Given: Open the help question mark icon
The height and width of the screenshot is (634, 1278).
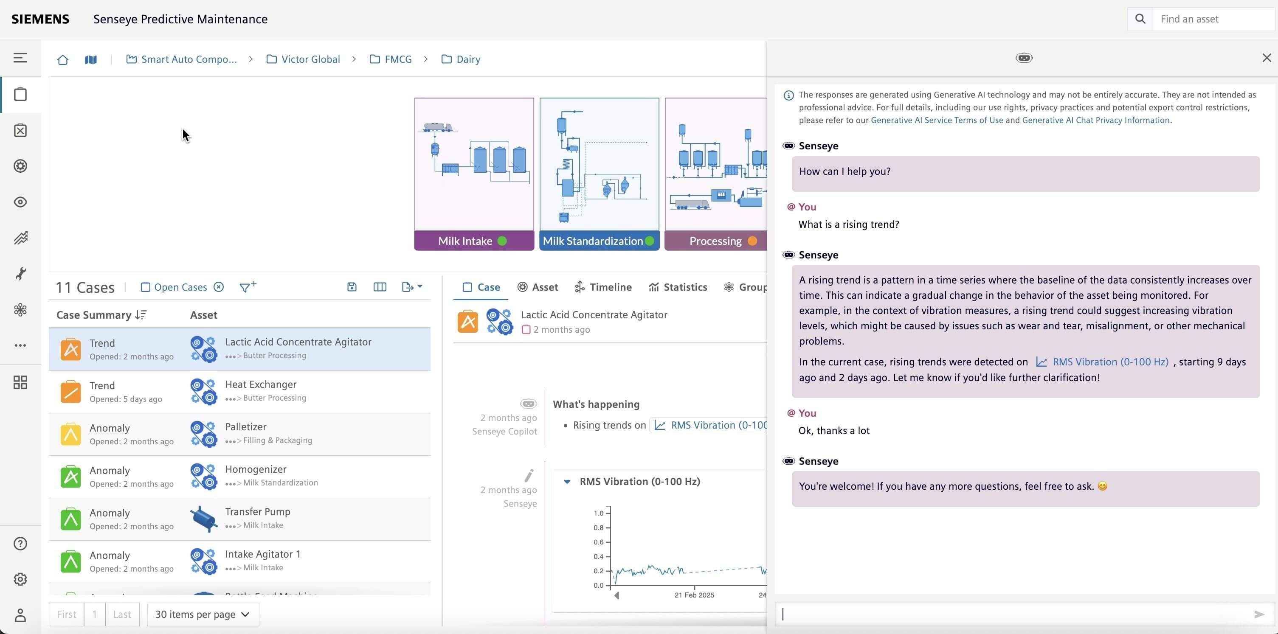Looking at the screenshot, I should point(20,544).
